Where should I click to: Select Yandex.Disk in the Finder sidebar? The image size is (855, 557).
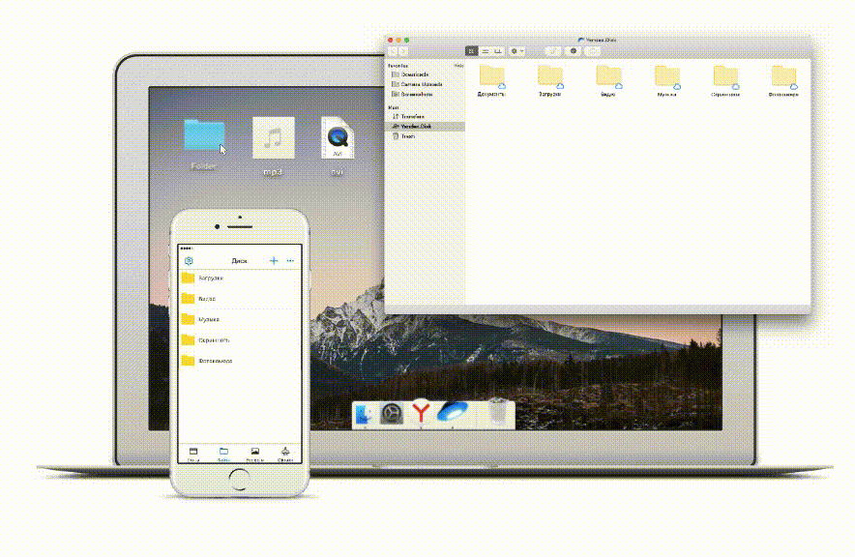click(425, 127)
